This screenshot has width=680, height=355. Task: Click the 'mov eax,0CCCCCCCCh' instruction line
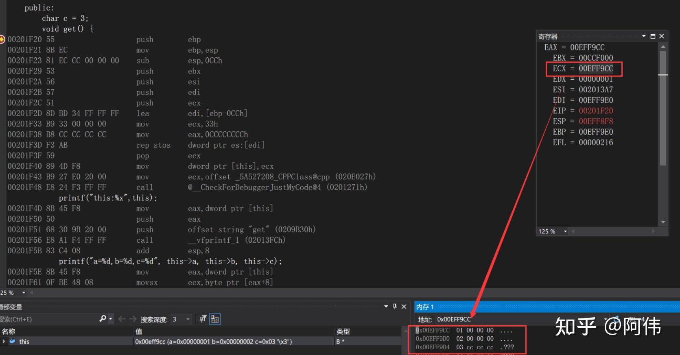[128, 135]
